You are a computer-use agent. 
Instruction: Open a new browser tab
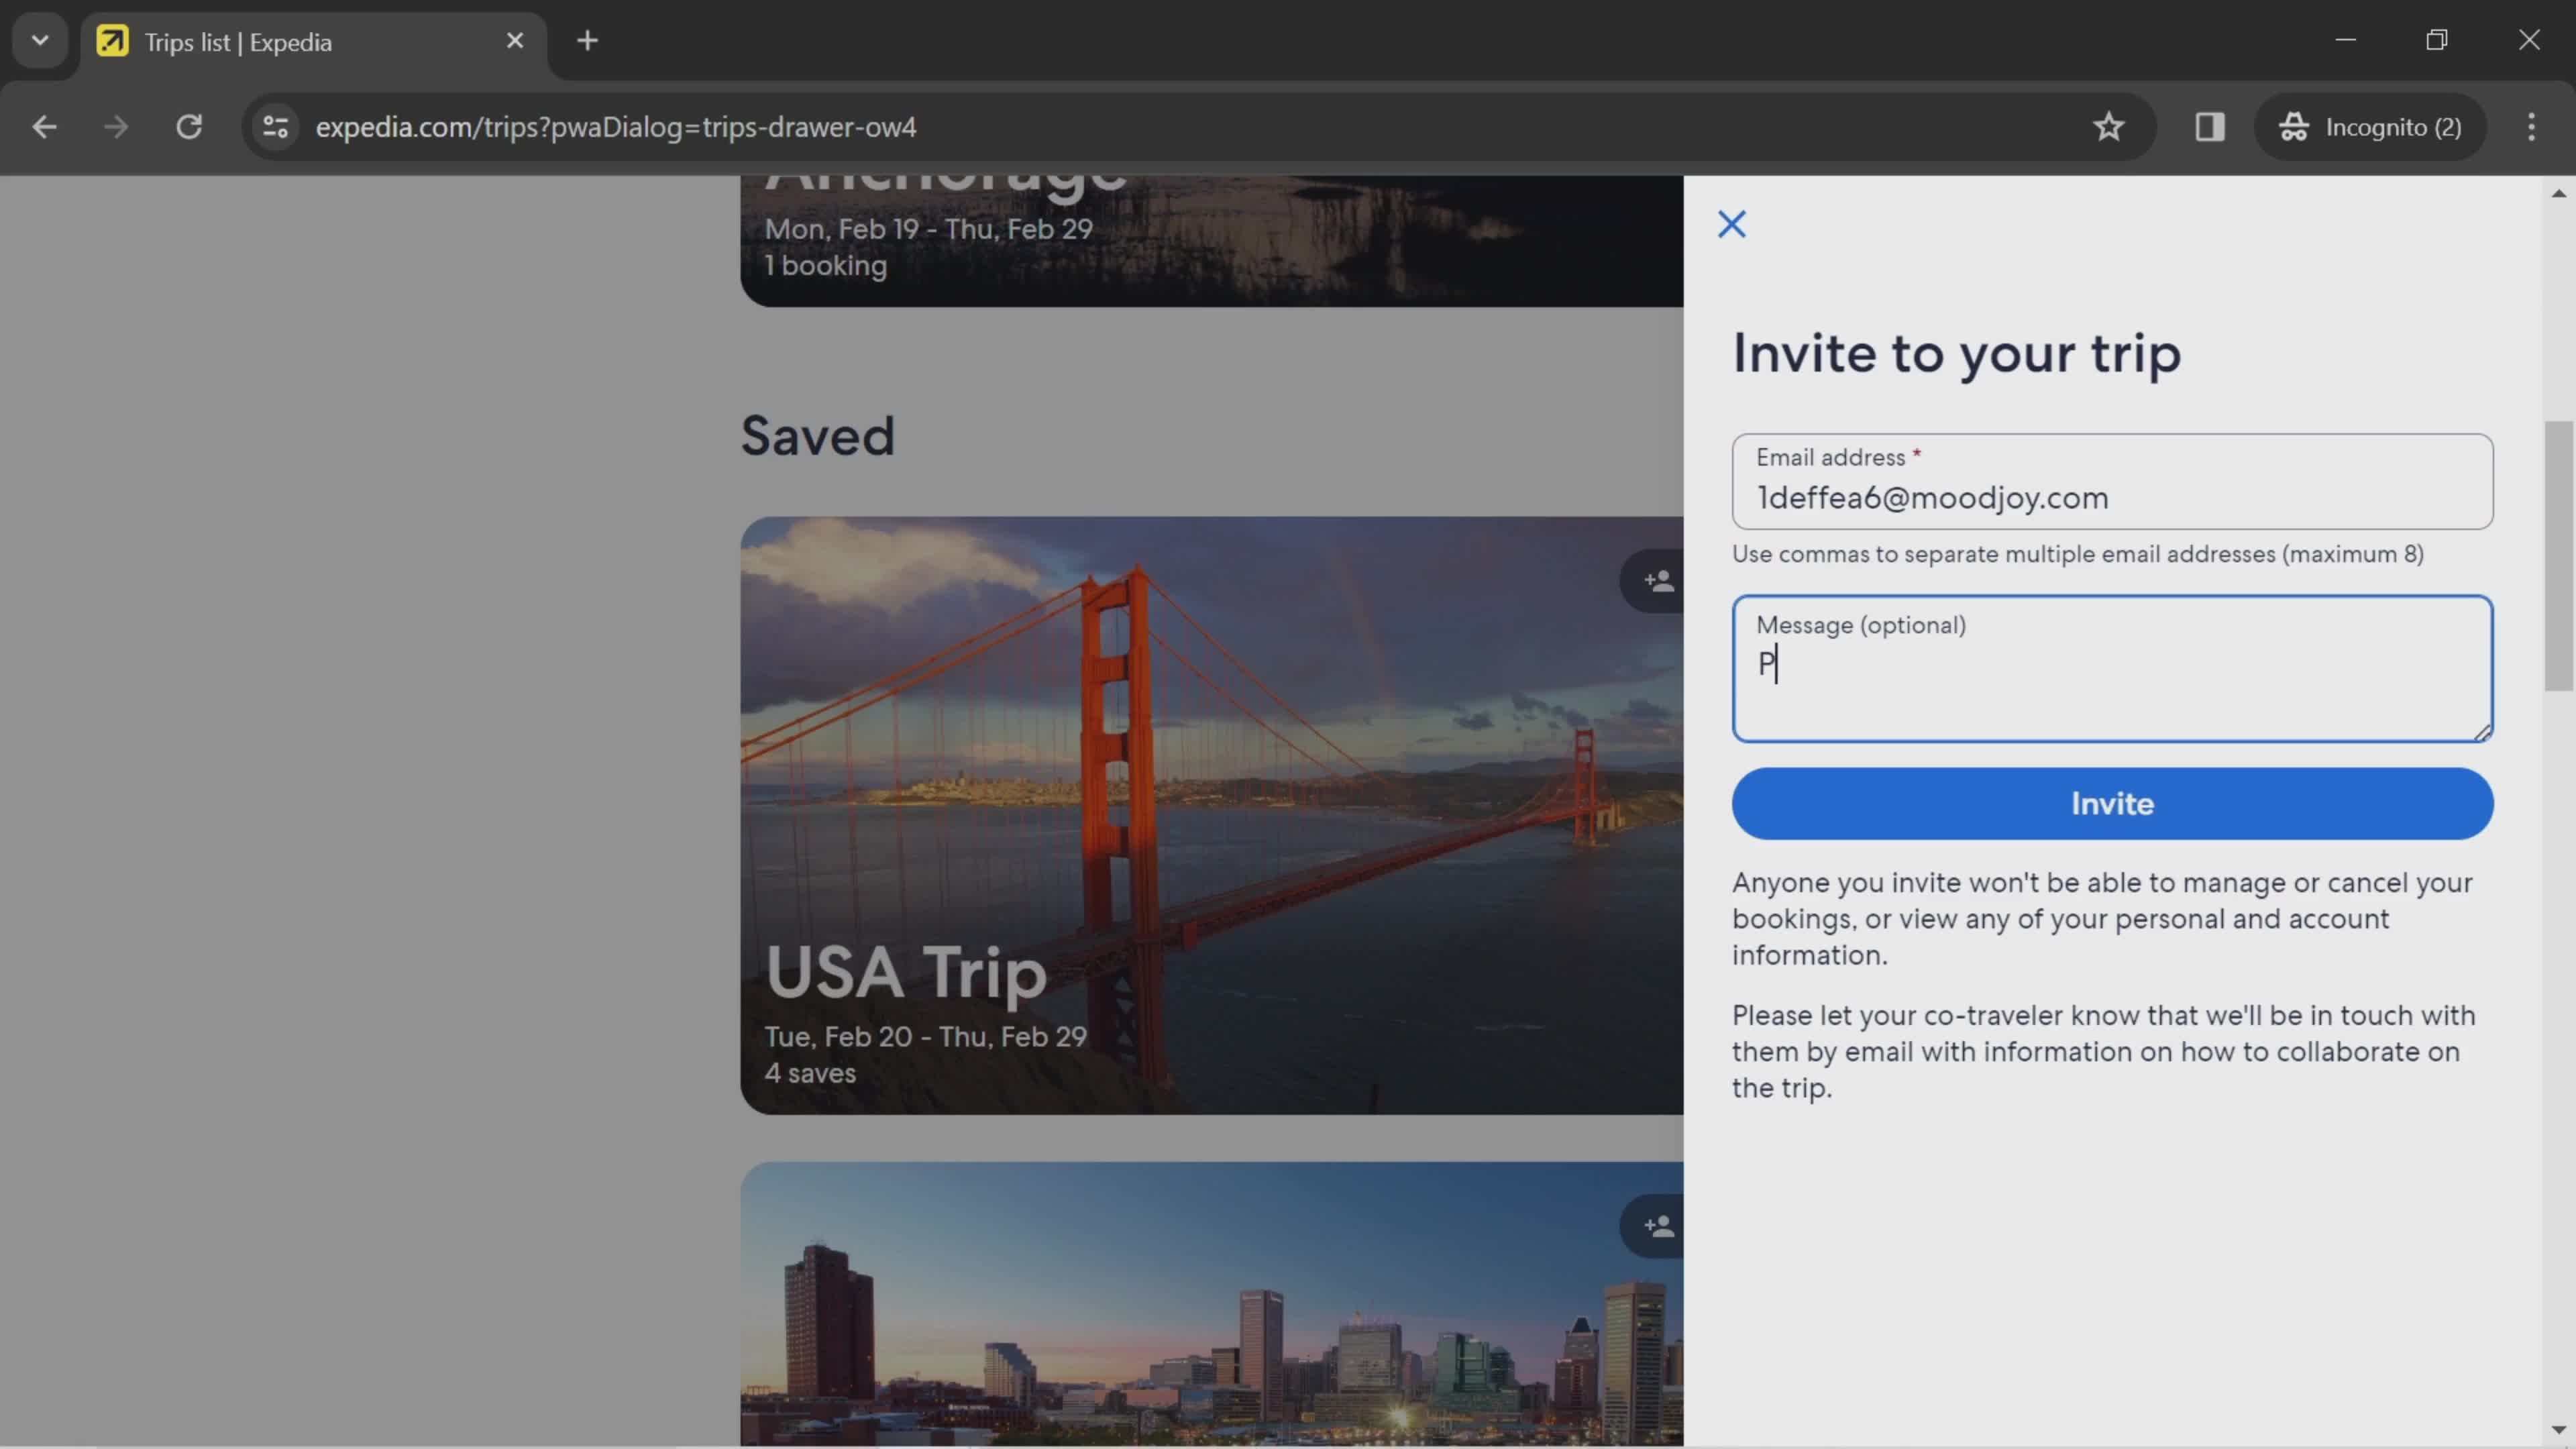tap(588, 41)
